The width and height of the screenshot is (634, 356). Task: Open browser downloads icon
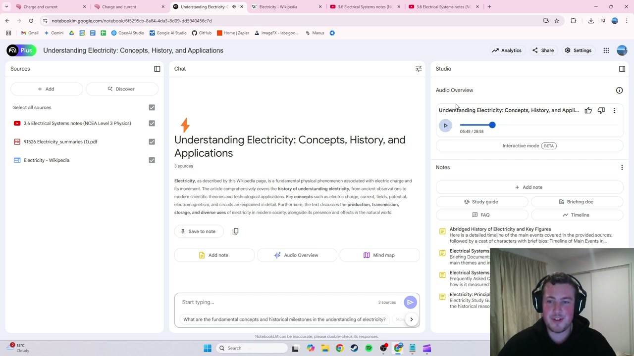pyautogui.click(x=591, y=21)
